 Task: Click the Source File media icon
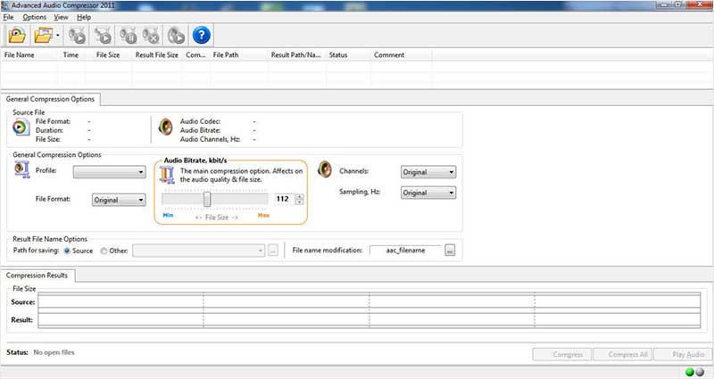coord(21,128)
